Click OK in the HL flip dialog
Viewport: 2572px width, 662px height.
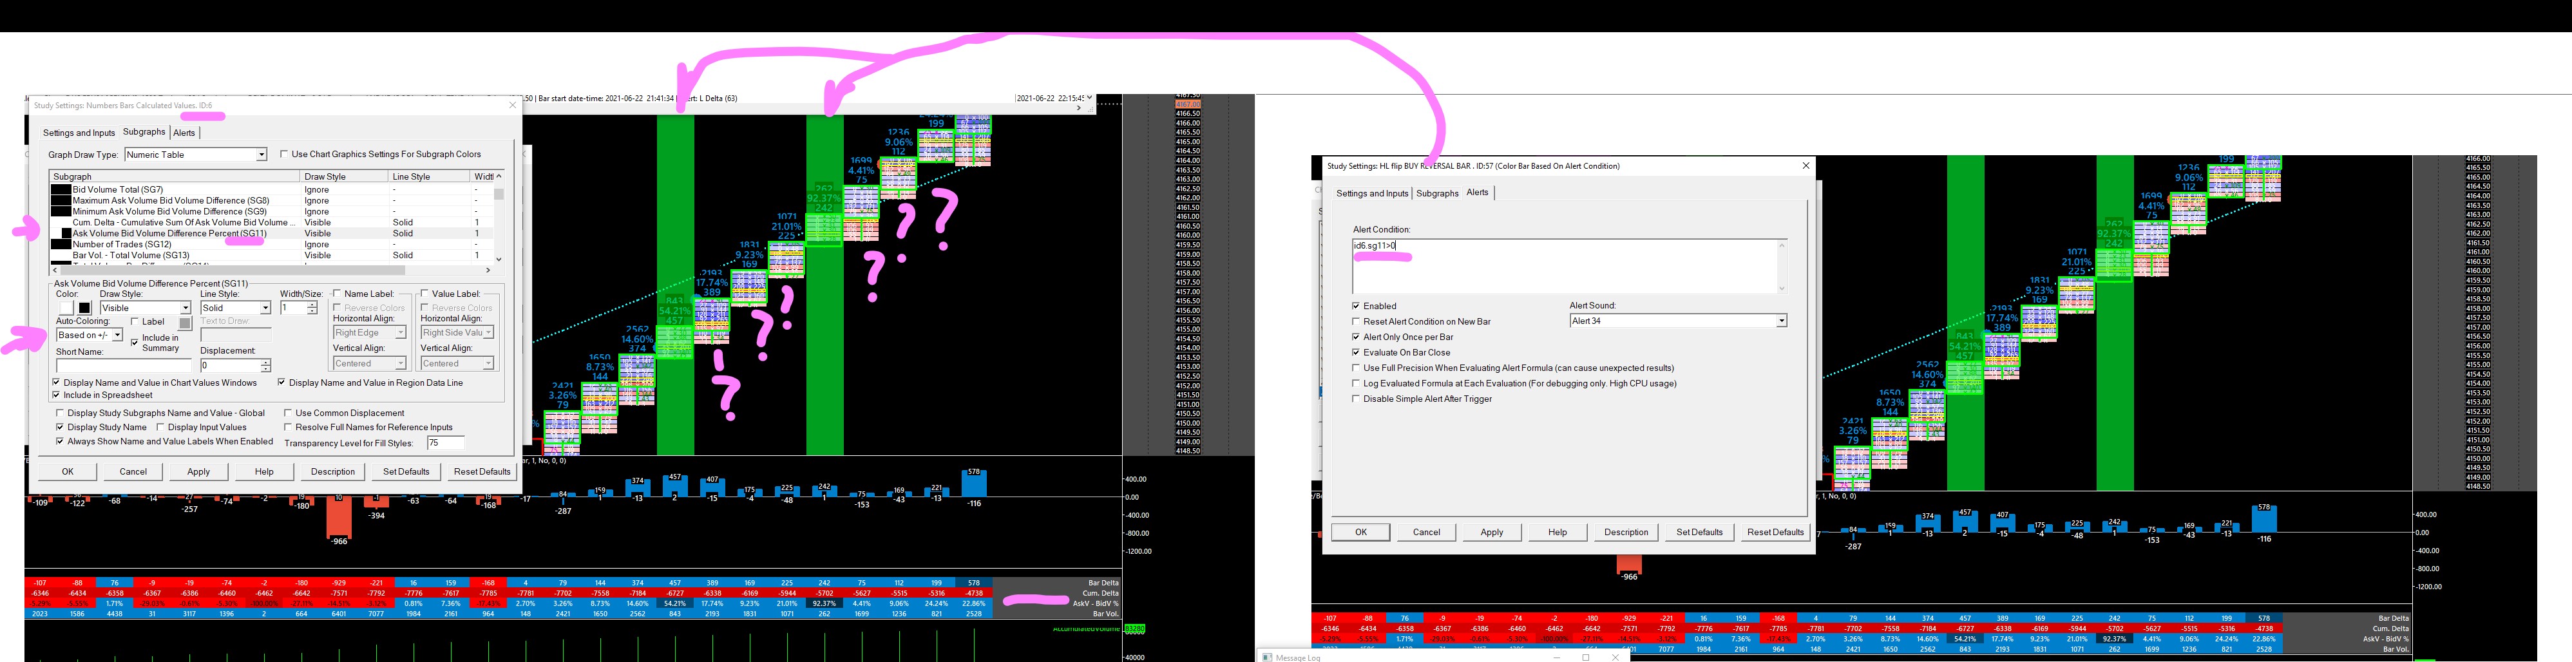(1361, 532)
